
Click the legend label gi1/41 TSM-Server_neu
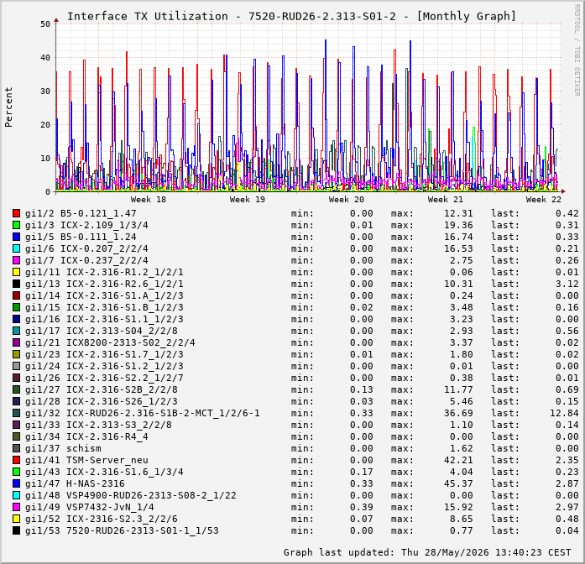[86, 460]
